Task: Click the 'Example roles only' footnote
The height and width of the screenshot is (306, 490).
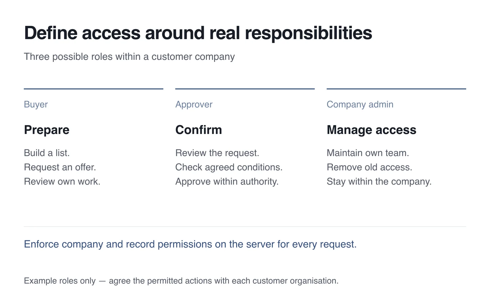Action: (181, 281)
